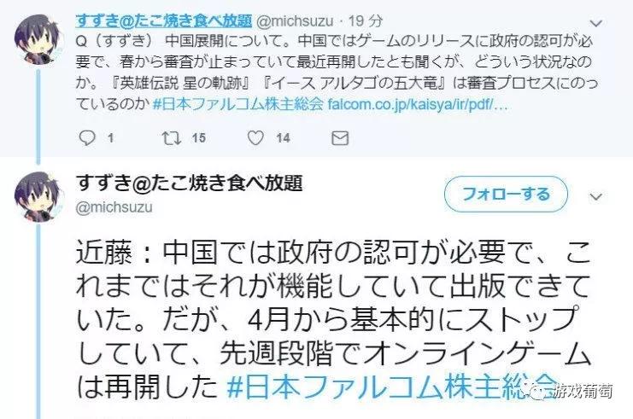Click the second tweet's main text body
Image resolution: width=633 pixels, height=419 pixels.
[333, 319]
